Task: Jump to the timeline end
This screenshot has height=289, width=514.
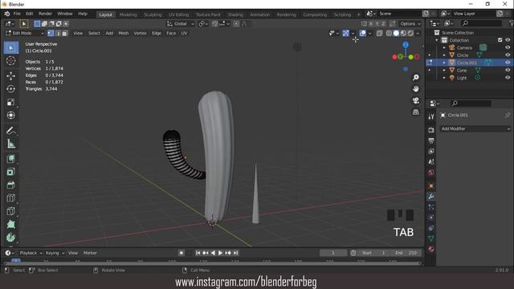Action: pos(235,253)
